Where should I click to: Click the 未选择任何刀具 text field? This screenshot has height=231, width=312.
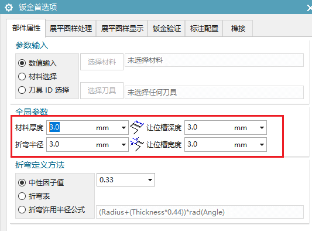tap(214, 92)
